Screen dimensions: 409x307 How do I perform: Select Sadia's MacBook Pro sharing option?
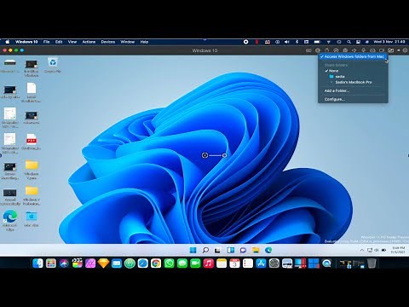tap(353, 82)
